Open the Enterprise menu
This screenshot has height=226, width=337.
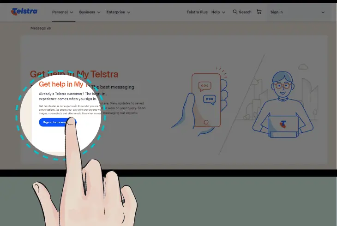[115, 12]
